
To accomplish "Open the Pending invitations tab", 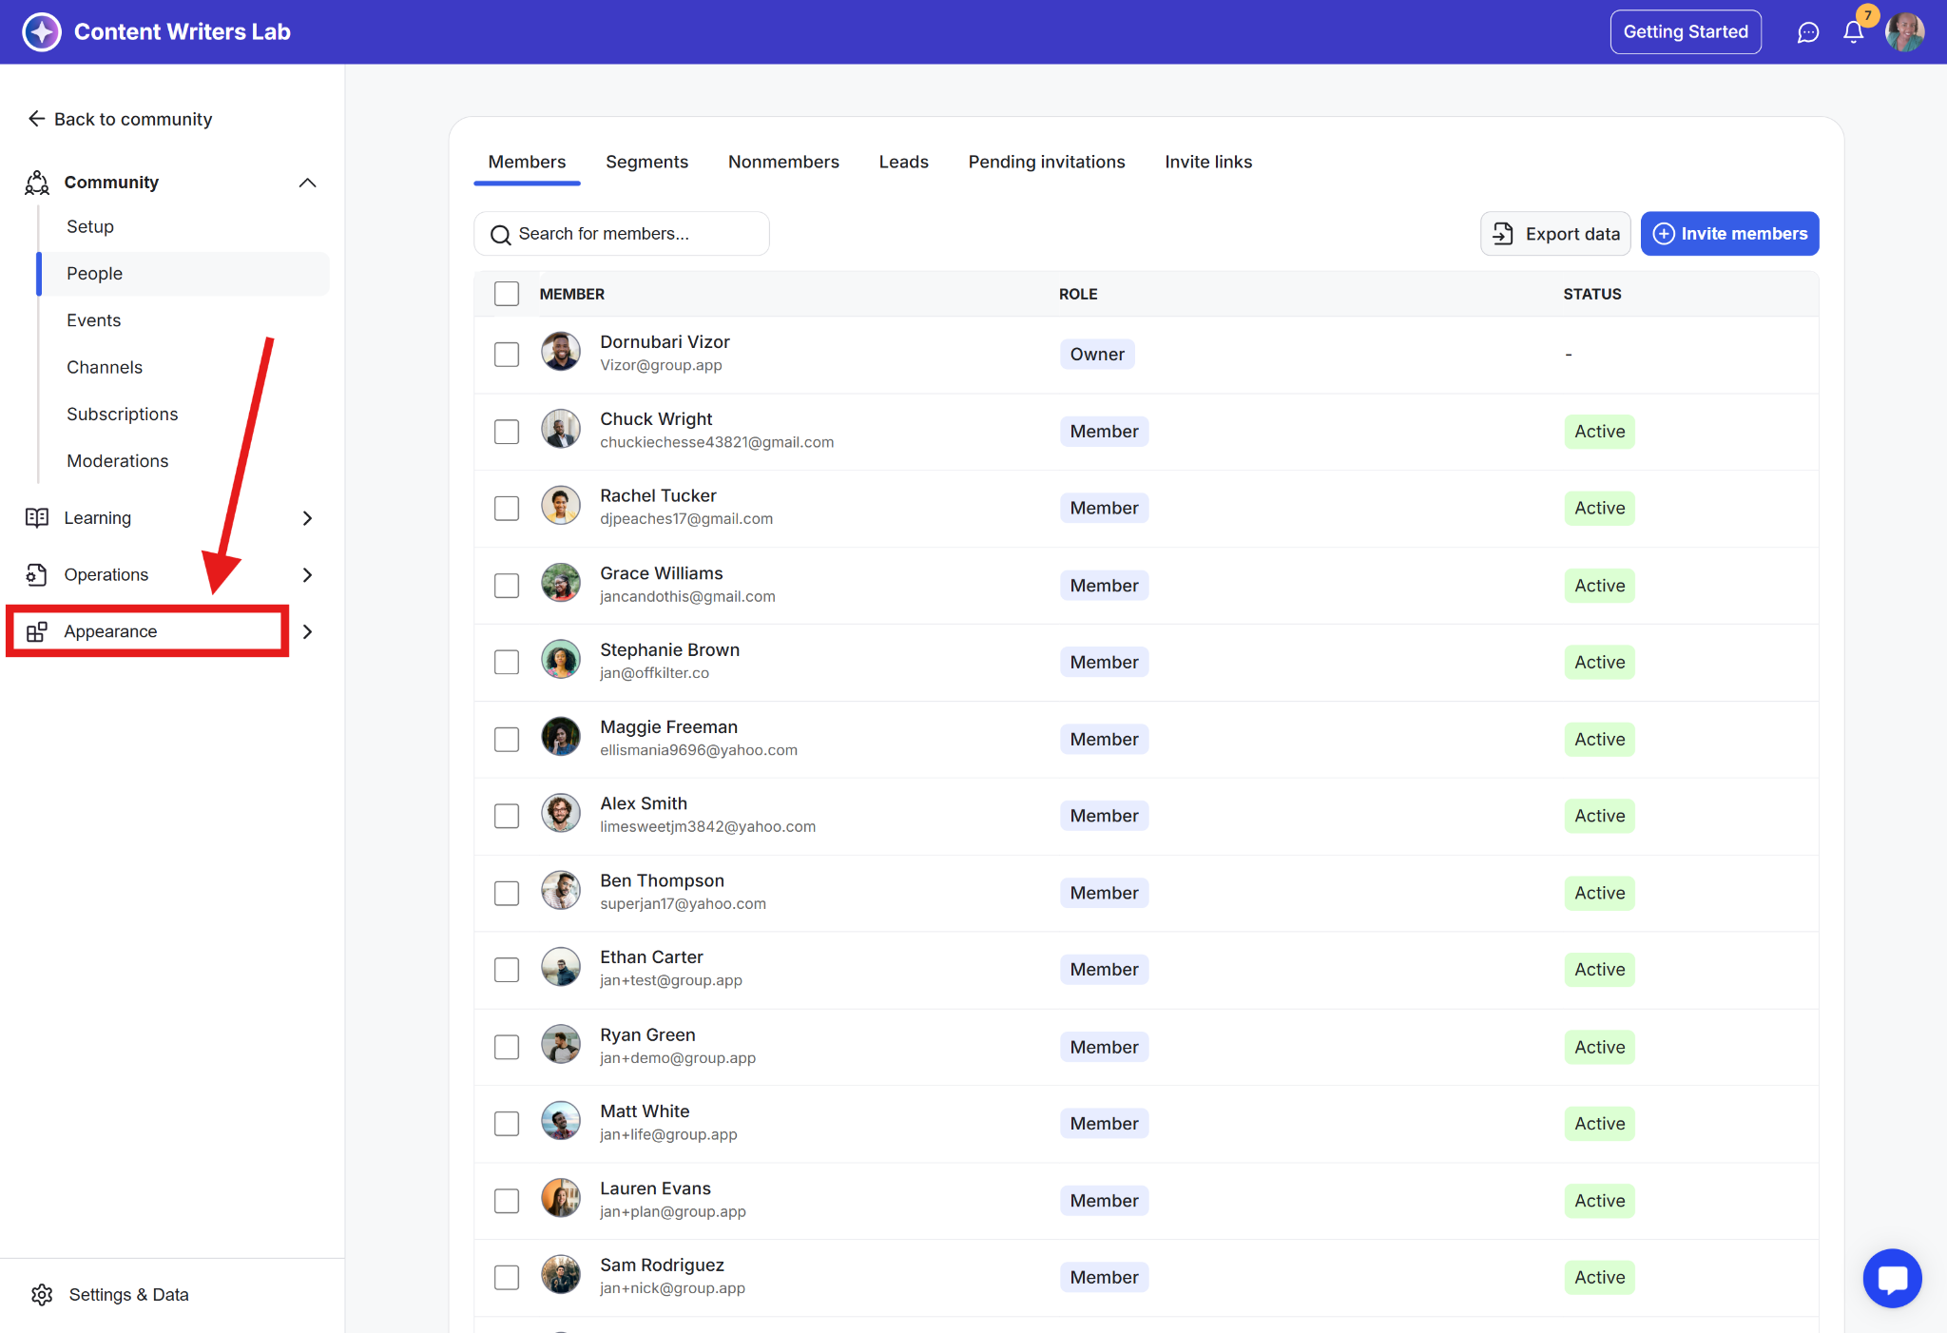I will [1046, 162].
